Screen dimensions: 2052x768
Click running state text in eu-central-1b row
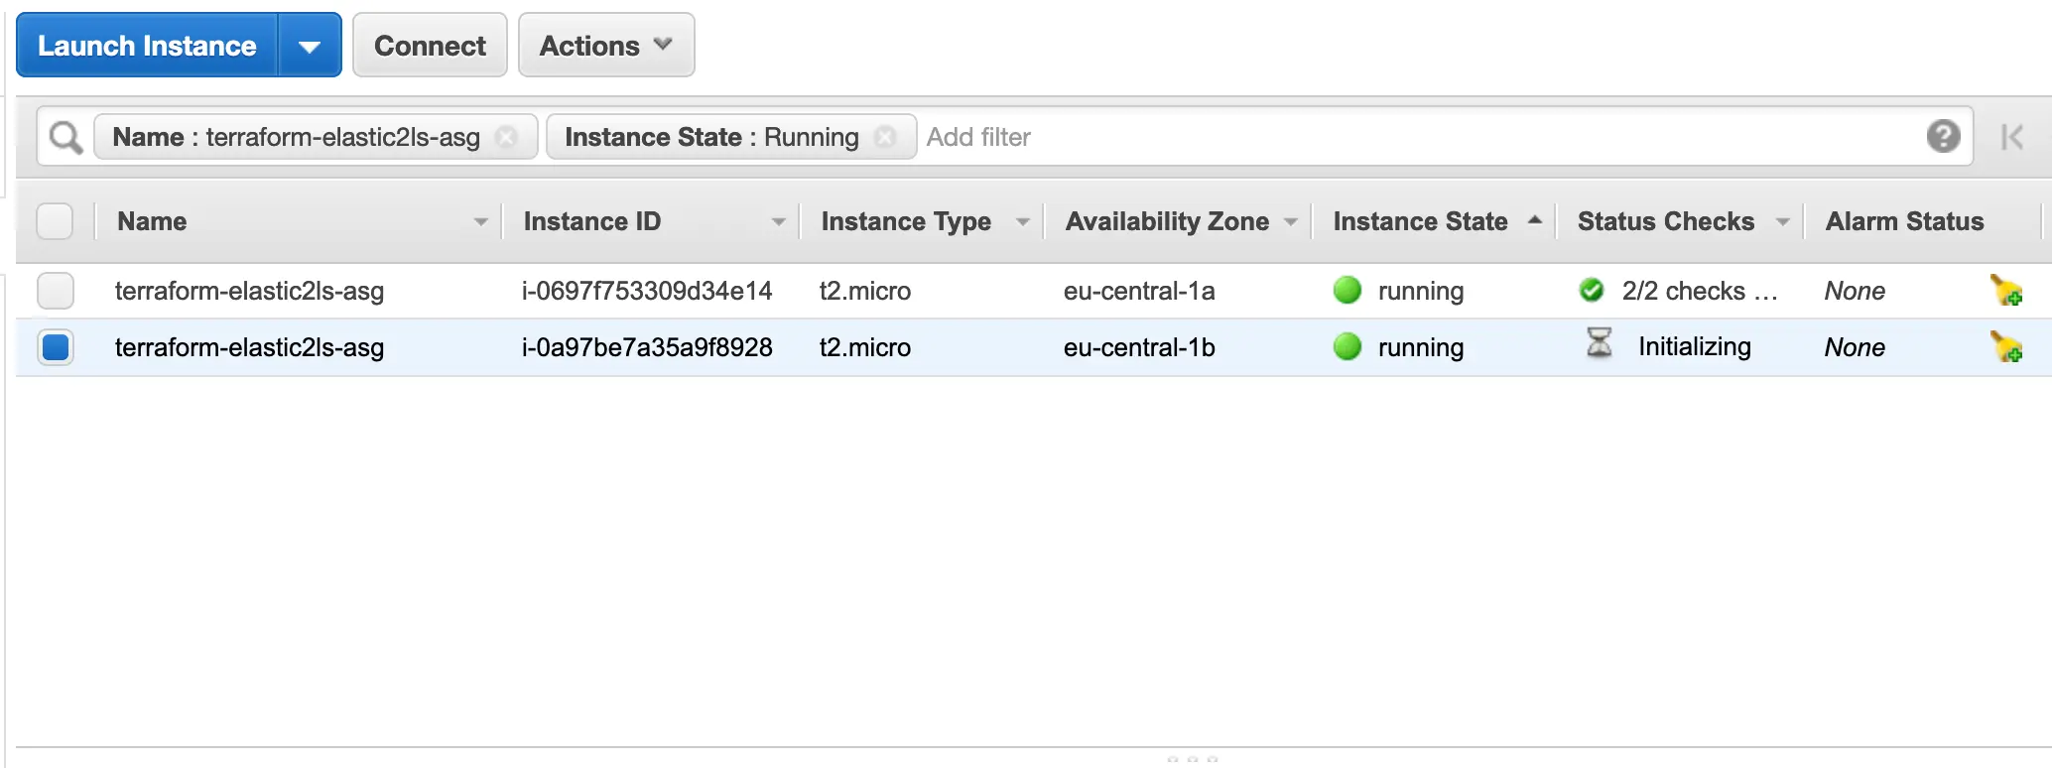point(1421,347)
